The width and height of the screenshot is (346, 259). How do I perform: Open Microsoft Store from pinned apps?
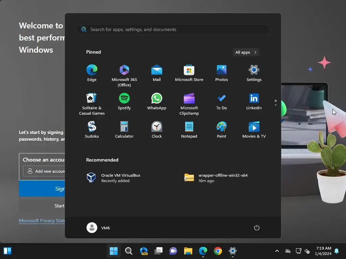click(x=189, y=73)
